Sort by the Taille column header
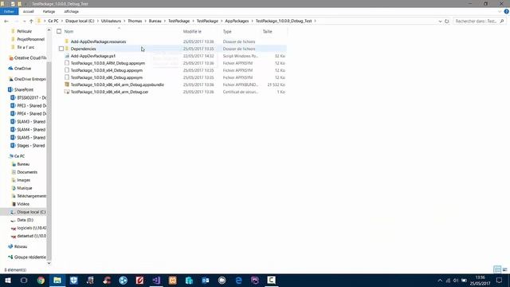 coord(268,32)
